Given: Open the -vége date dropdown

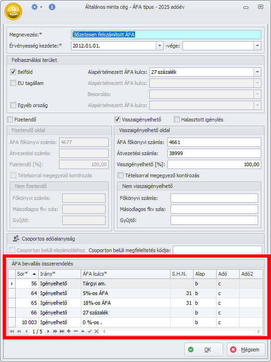Looking at the screenshot, I should 258,46.
